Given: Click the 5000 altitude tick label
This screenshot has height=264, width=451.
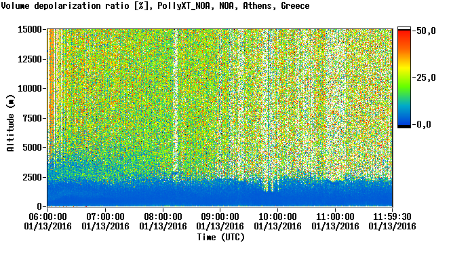Looking at the screenshot, I should pos(32,148).
